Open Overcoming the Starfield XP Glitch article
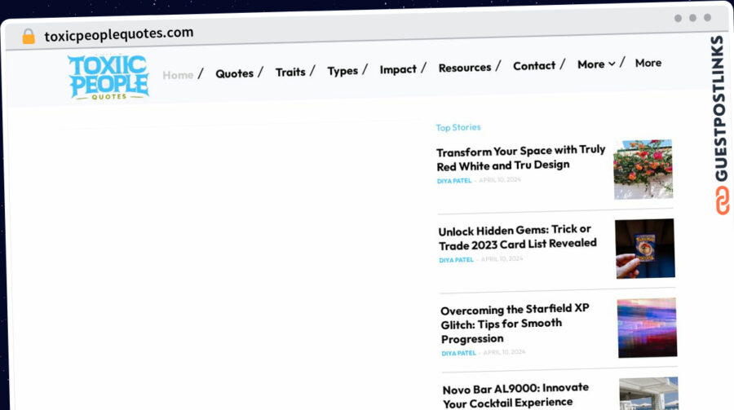 point(515,324)
